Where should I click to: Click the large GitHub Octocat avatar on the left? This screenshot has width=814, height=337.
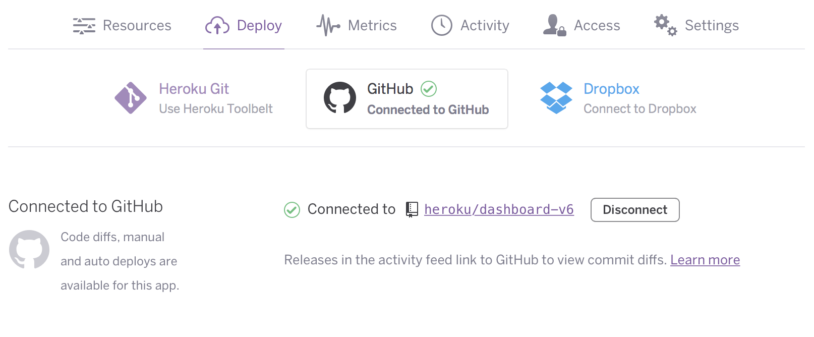[x=29, y=249]
